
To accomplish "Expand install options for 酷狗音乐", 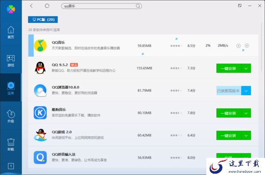I will pos(246,113).
